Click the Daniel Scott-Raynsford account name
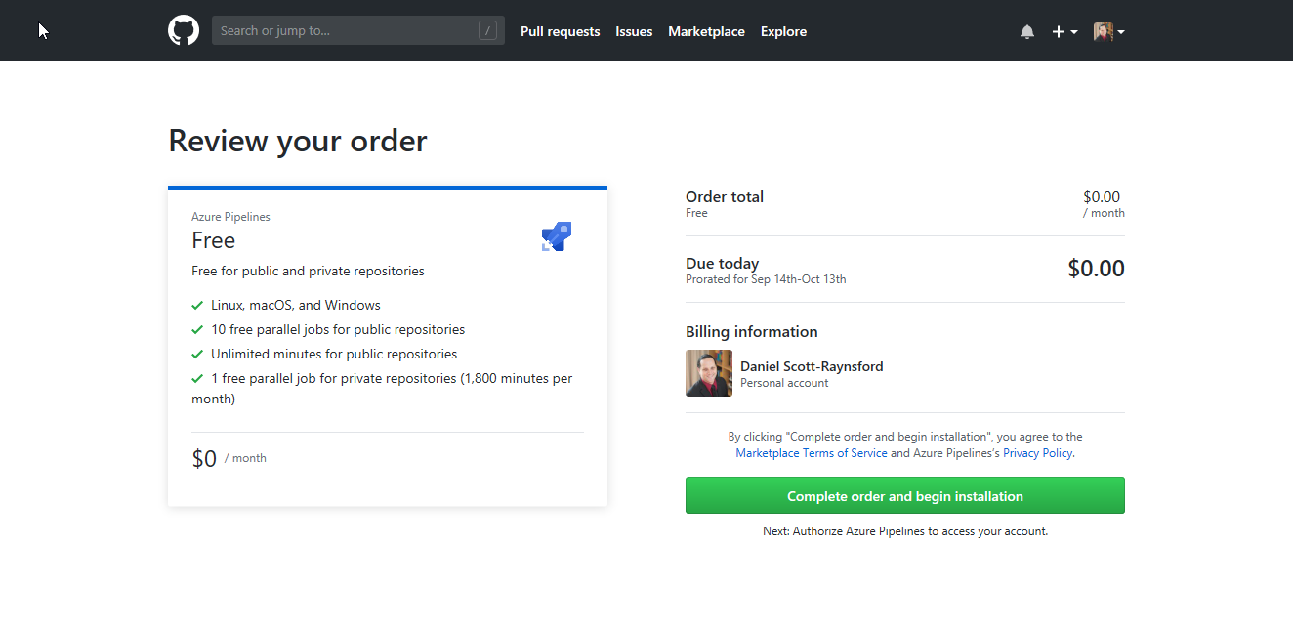The width and height of the screenshot is (1293, 632). click(x=812, y=366)
